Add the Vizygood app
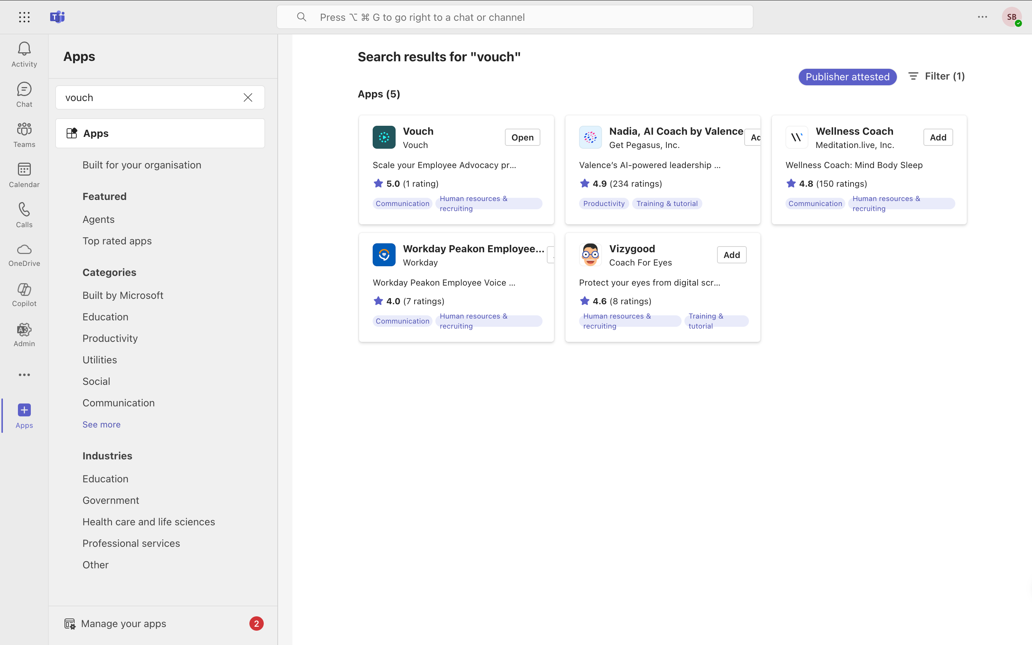This screenshot has width=1032, height=645. [x=731, y=255]
